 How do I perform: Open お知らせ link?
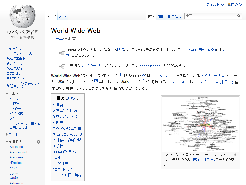(x=15, y=109)
